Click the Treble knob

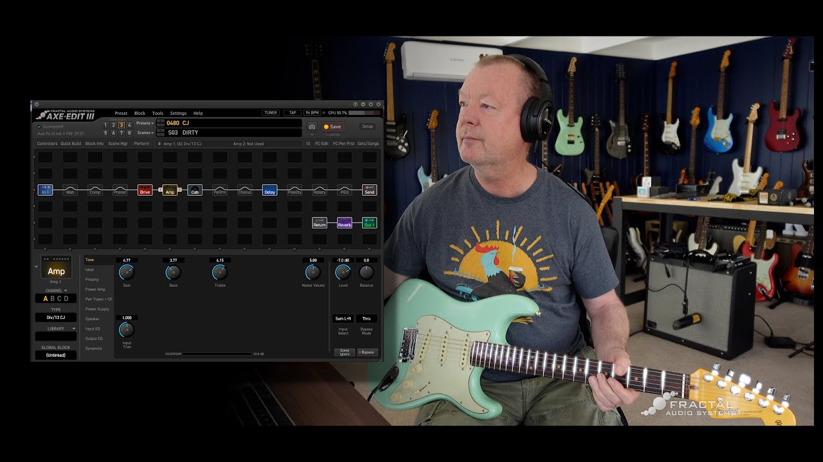tap(220, 273)
